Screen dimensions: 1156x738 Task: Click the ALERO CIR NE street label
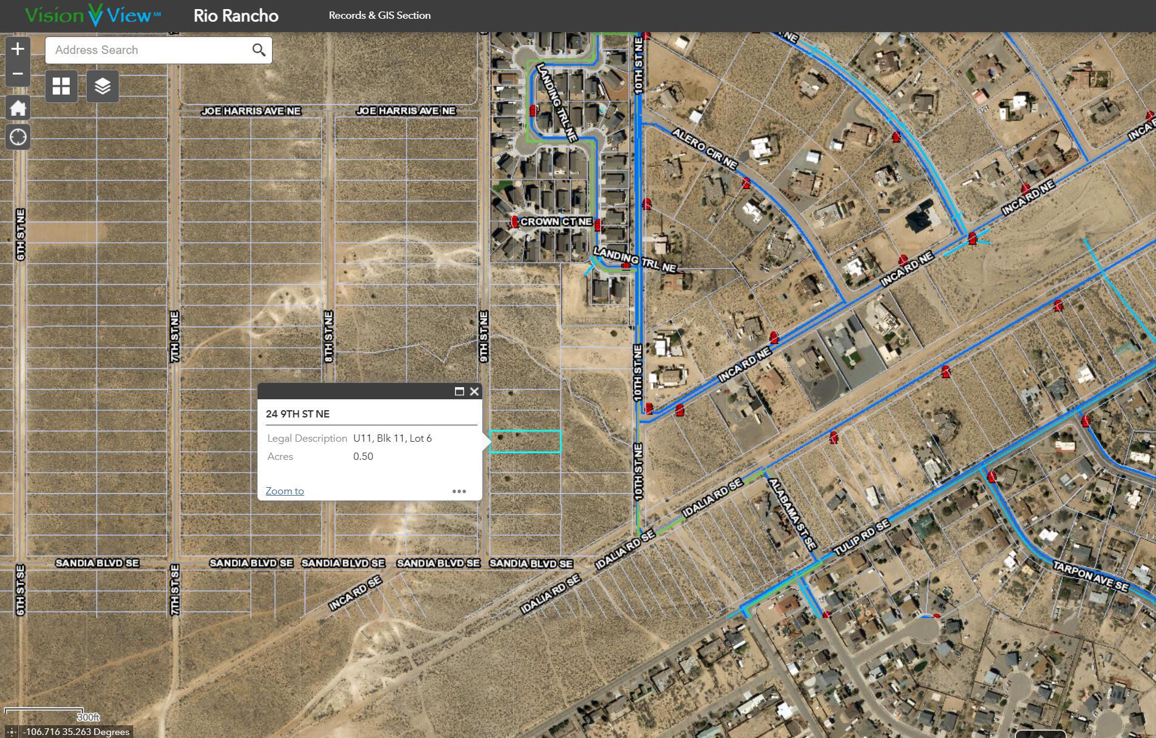click(705, 149)
